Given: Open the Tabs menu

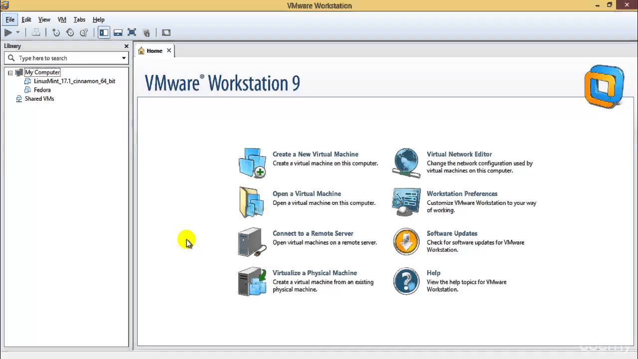Looking at the screenshot, I should 79,19.
